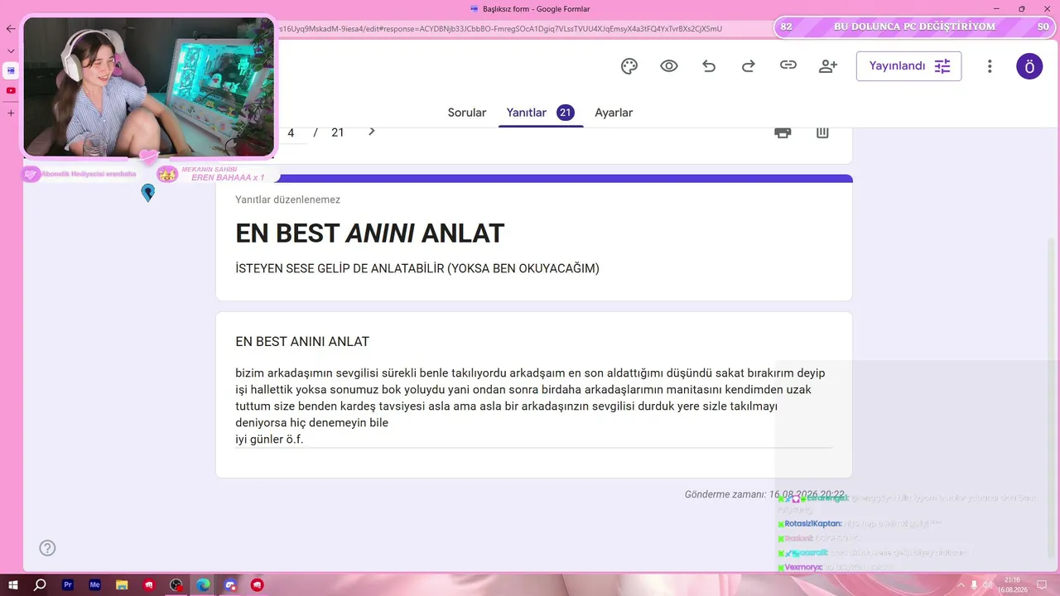This screenshot has width=1060, height=596.
Task: Select the Google Forms tab in the vertical tab bar
Action: coord(11,70)
